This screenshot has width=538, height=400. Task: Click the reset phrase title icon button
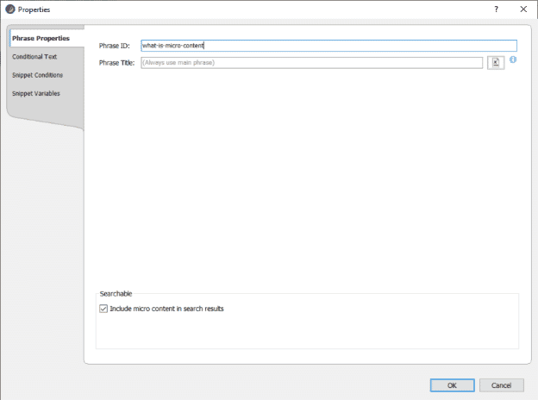point(496,63)
